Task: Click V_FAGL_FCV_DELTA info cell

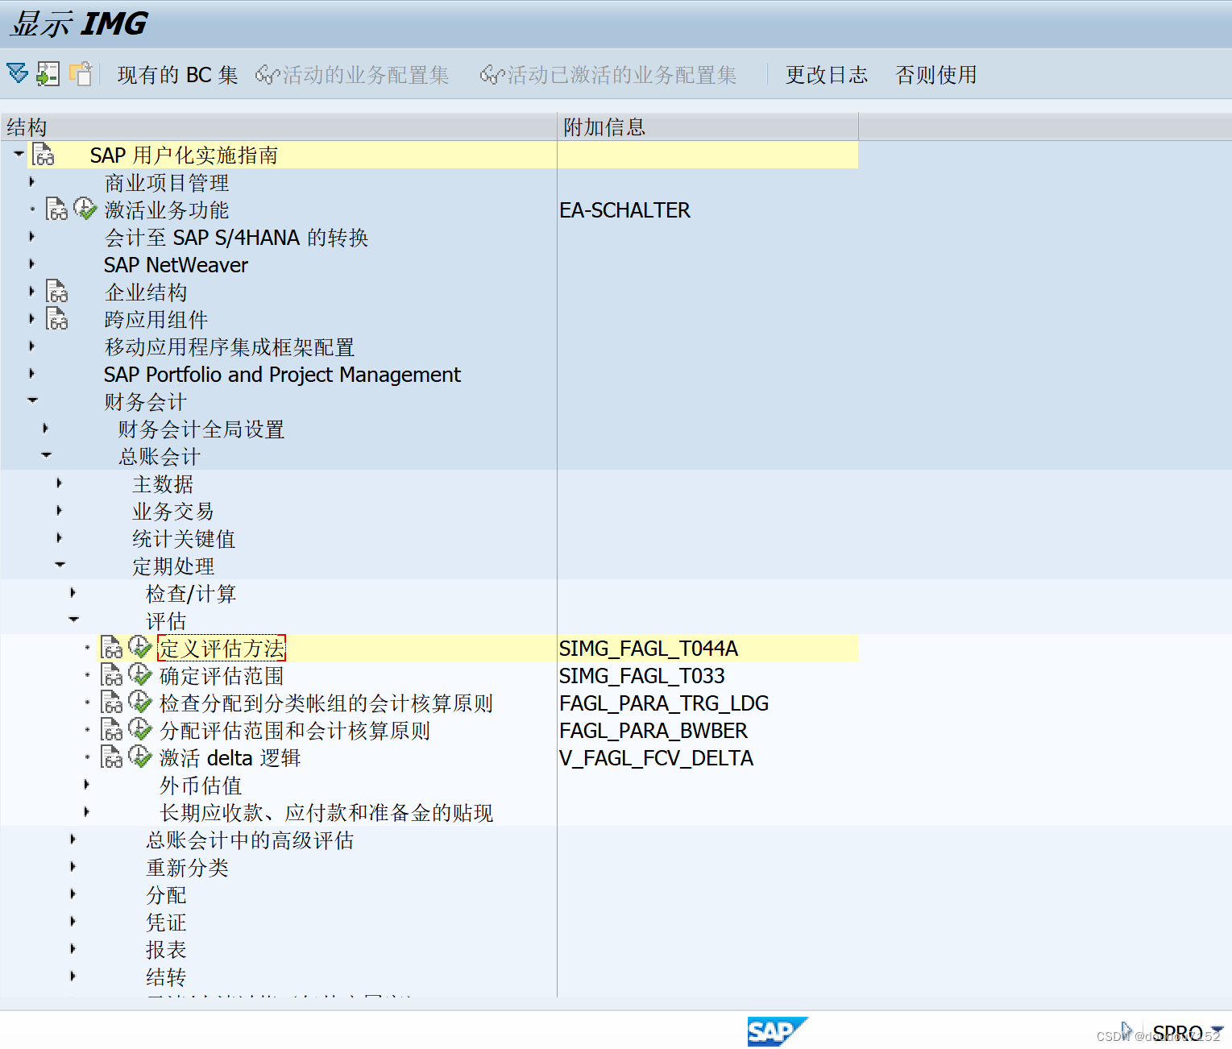Action: click(657, 758)
